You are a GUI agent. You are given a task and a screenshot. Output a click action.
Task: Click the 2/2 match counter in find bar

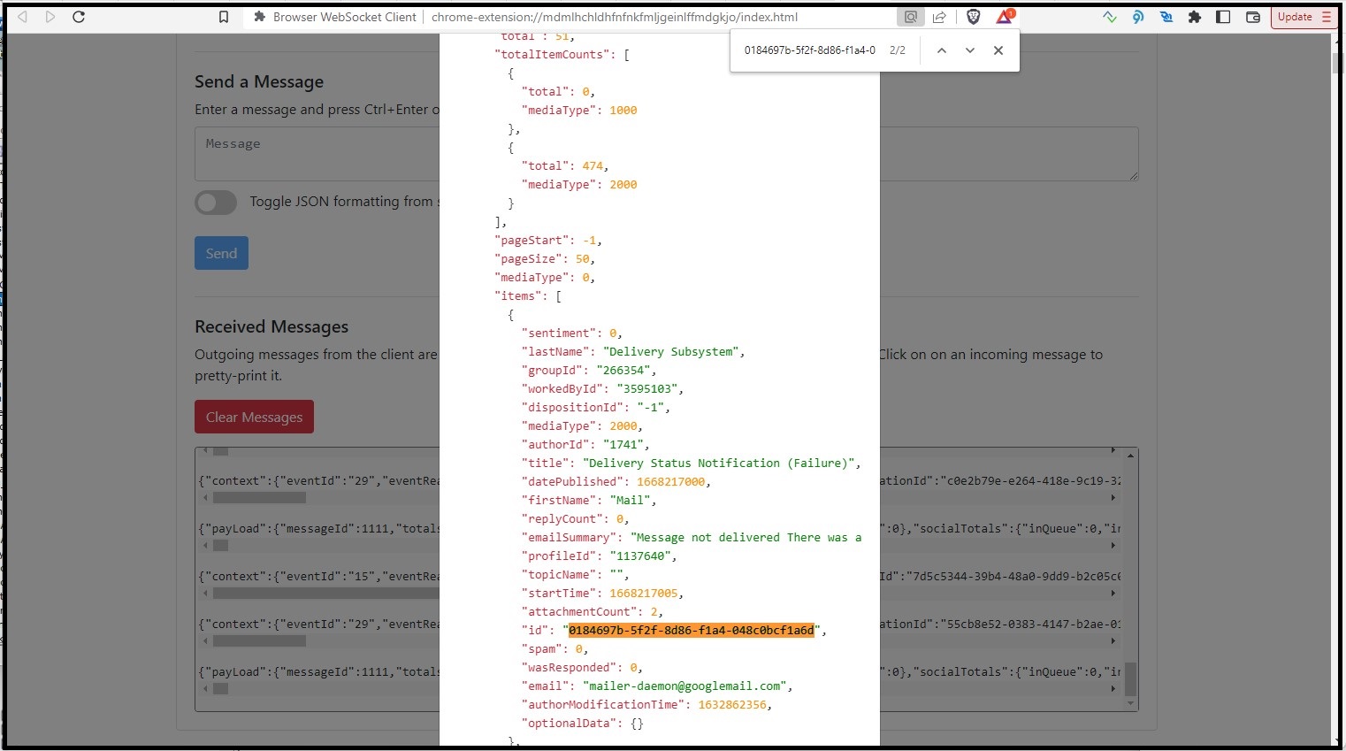(x=898, y=50)
